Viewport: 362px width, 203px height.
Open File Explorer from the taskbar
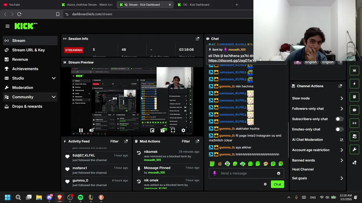(x=39, y=197)
